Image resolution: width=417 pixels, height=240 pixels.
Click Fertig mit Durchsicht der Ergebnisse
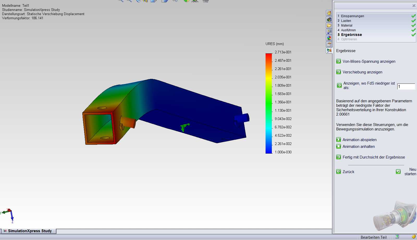tap(374, 157)
